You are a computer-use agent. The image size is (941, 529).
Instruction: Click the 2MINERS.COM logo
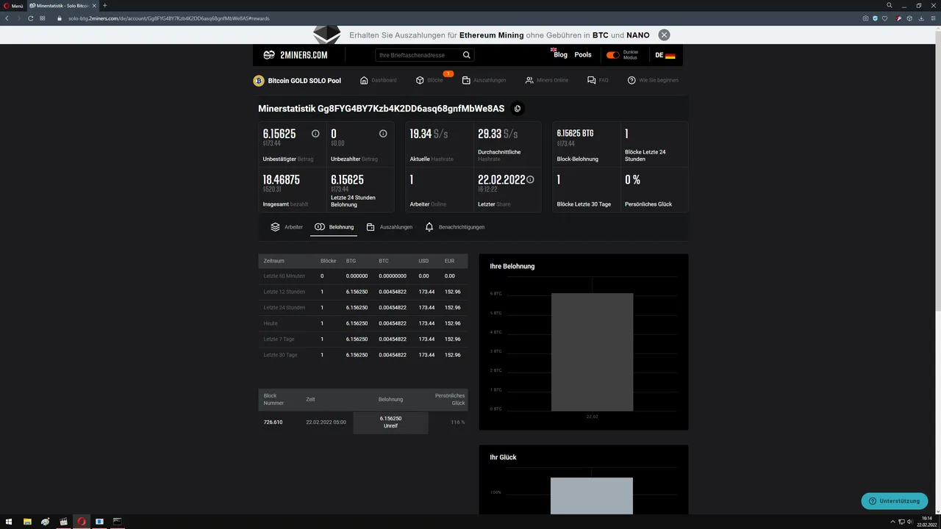click(296, 55)
